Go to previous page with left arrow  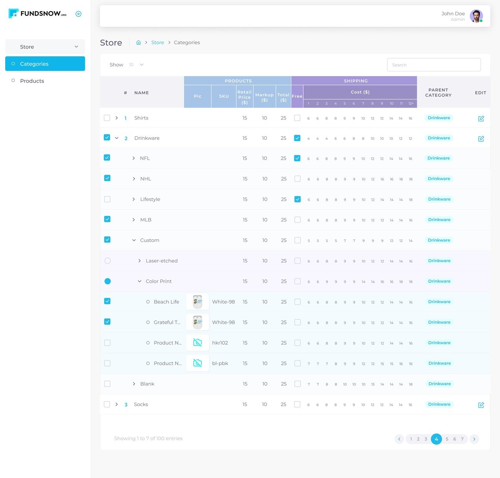pyautogui.click(x=399, y=439)
